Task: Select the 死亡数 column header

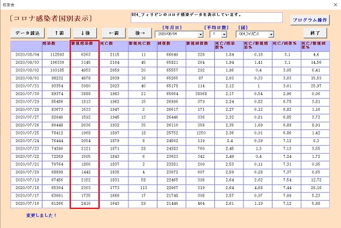Action: click(x=114, y=46)
